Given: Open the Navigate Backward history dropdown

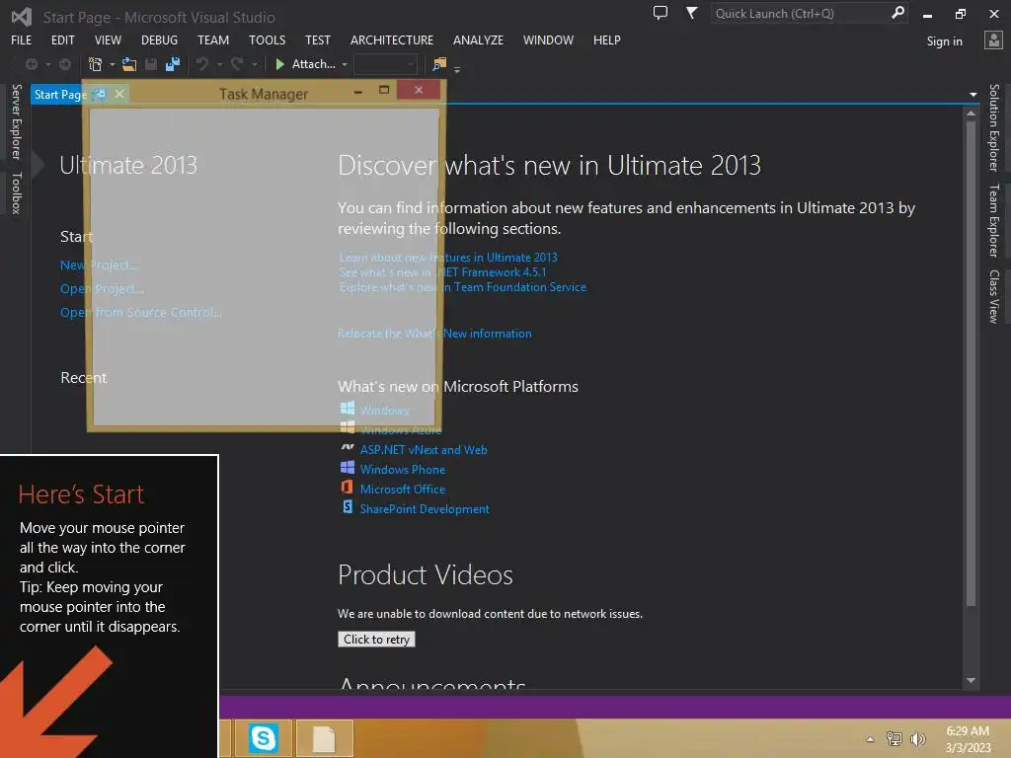Looking at the screenshot, I should pos(48,64).
